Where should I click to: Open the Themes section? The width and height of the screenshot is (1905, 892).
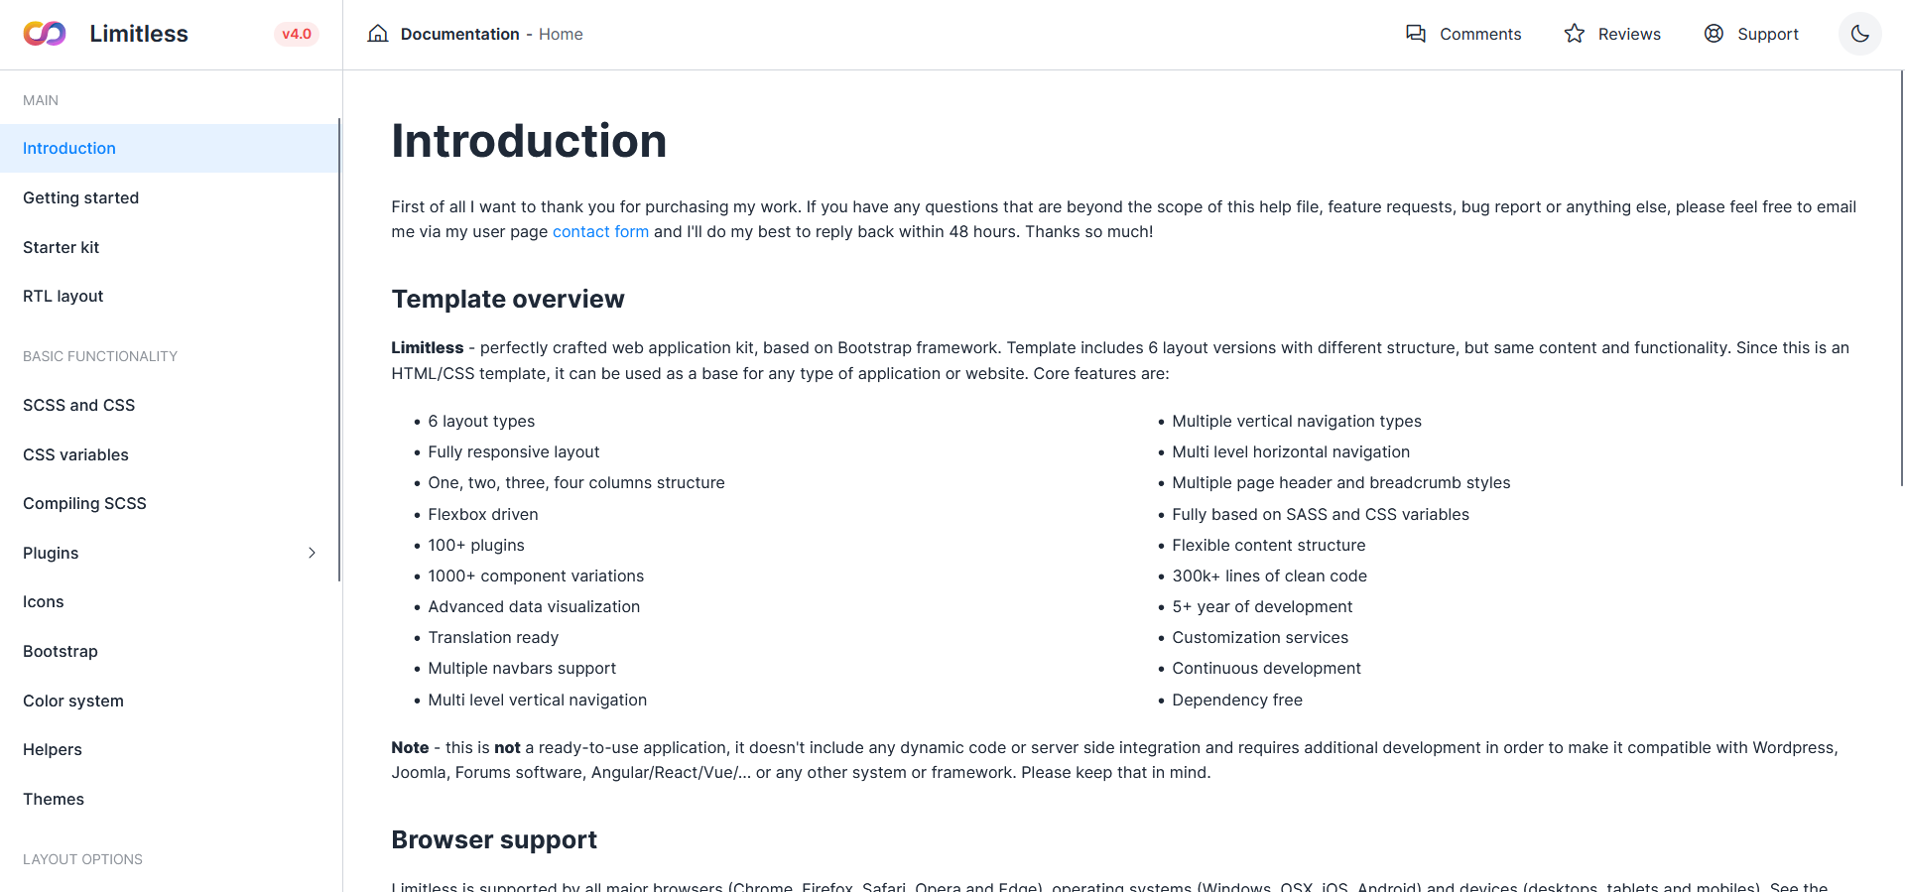tap(53, 799)
